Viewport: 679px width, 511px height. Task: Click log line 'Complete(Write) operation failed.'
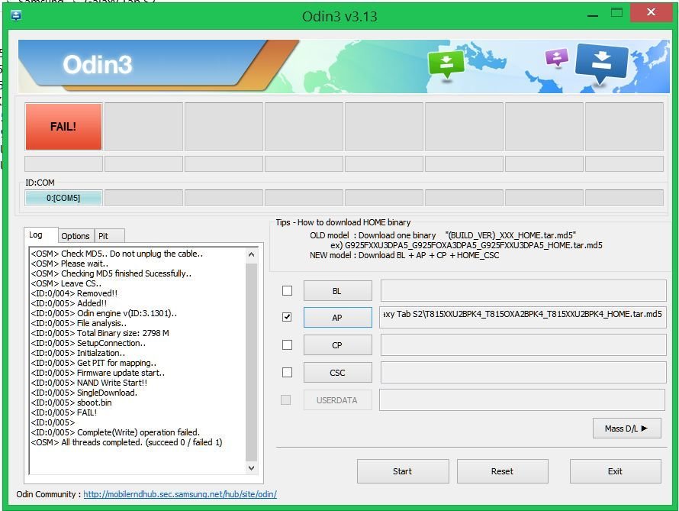click(116, 432)
